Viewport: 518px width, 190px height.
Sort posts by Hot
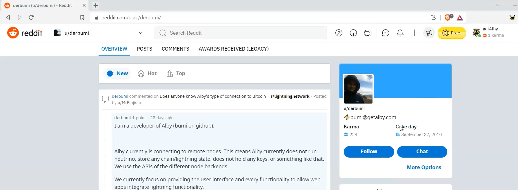tap(147, 73)
